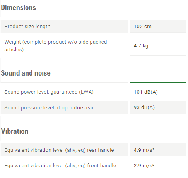Image resolution: width=188 pixels, height=178 pixels.
Task: Click the 93 dB(A) value
Action: 144,107
